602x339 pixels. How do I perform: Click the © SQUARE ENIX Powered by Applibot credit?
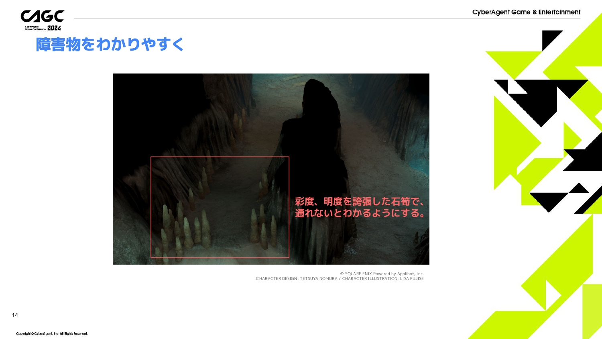[382, 274]
